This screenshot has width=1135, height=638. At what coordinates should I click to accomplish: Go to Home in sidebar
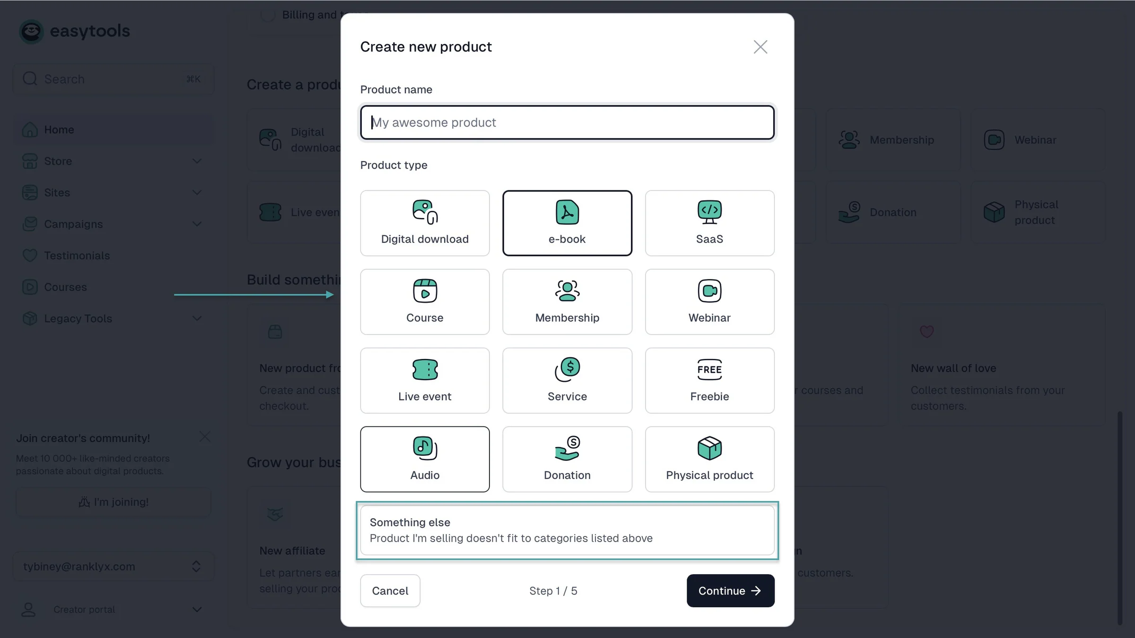click(x=113, y=129)
